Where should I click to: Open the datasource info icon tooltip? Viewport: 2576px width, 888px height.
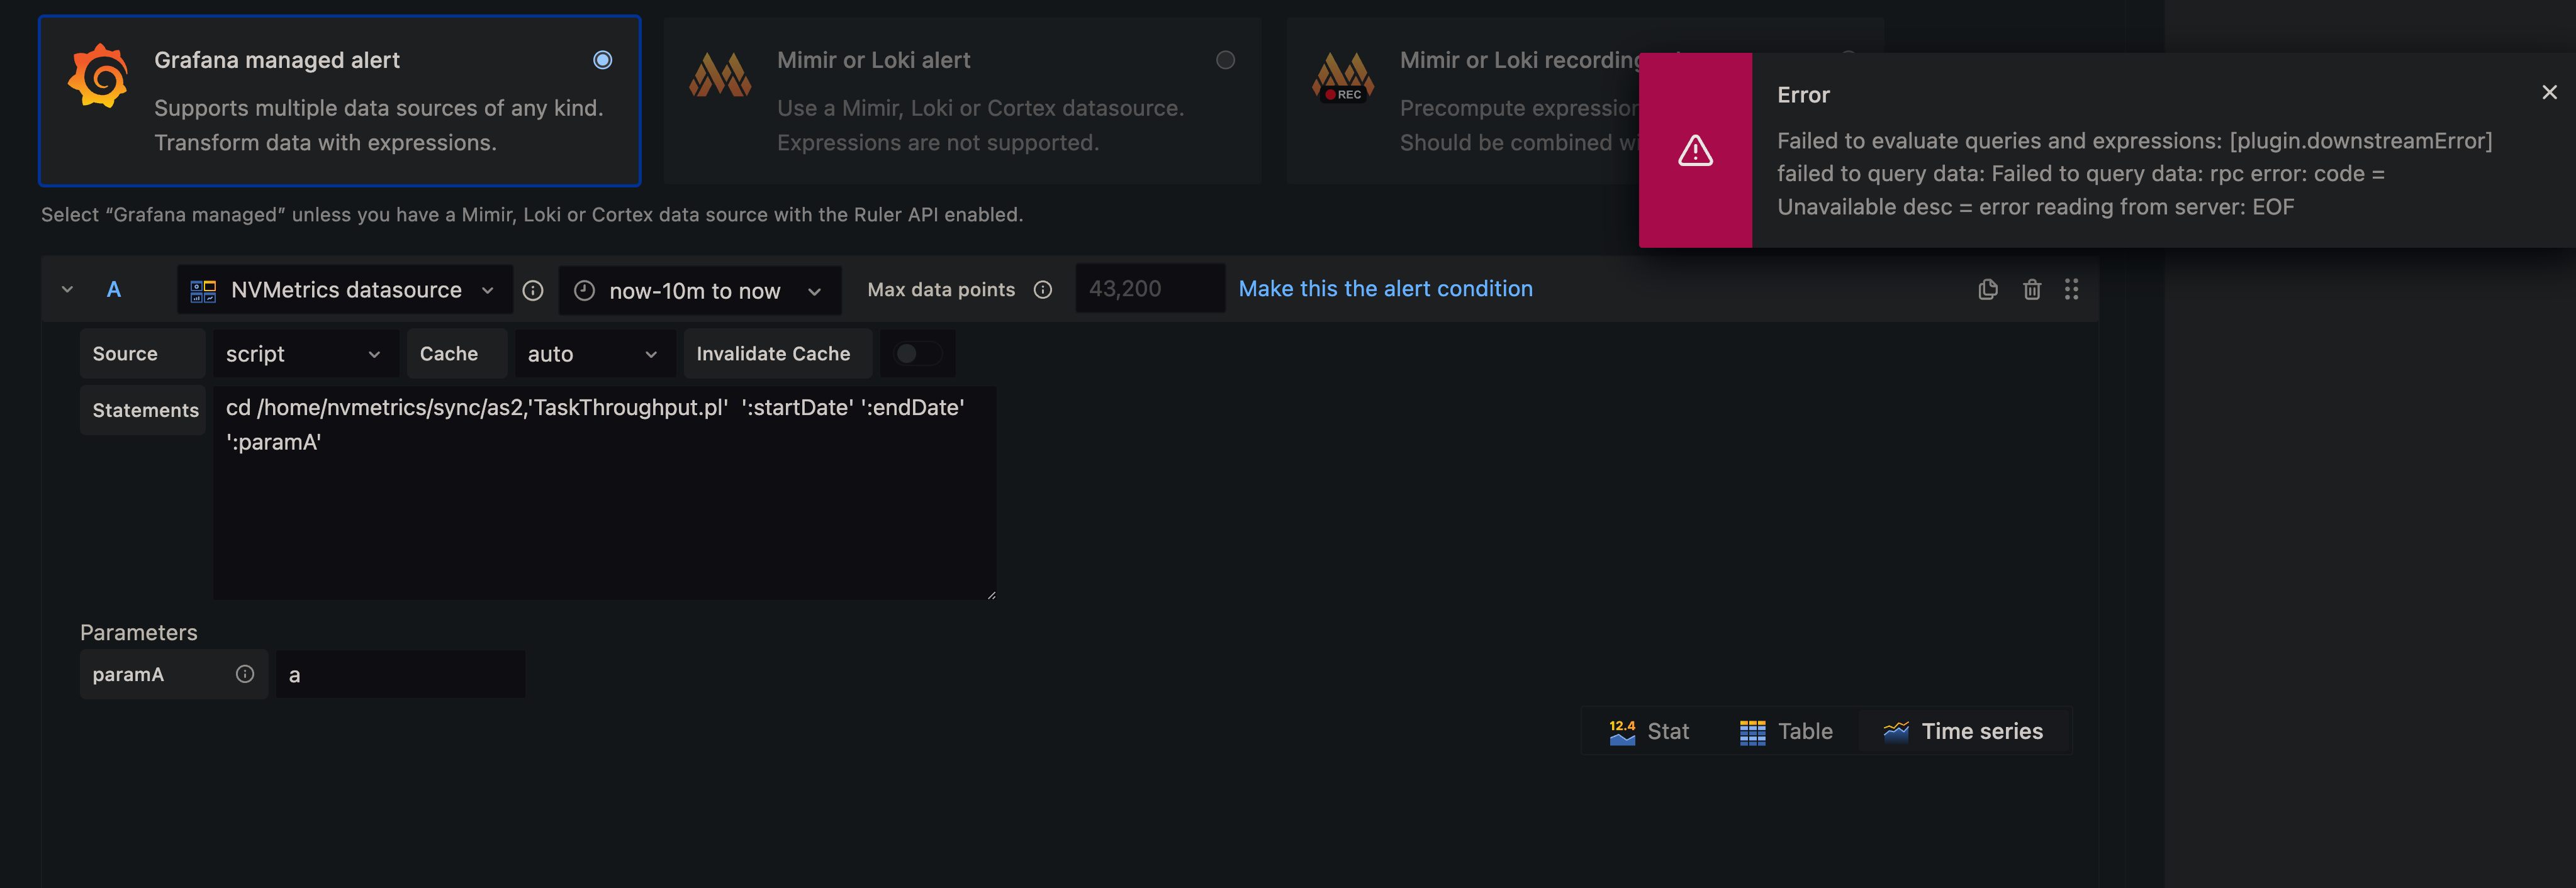532,290
